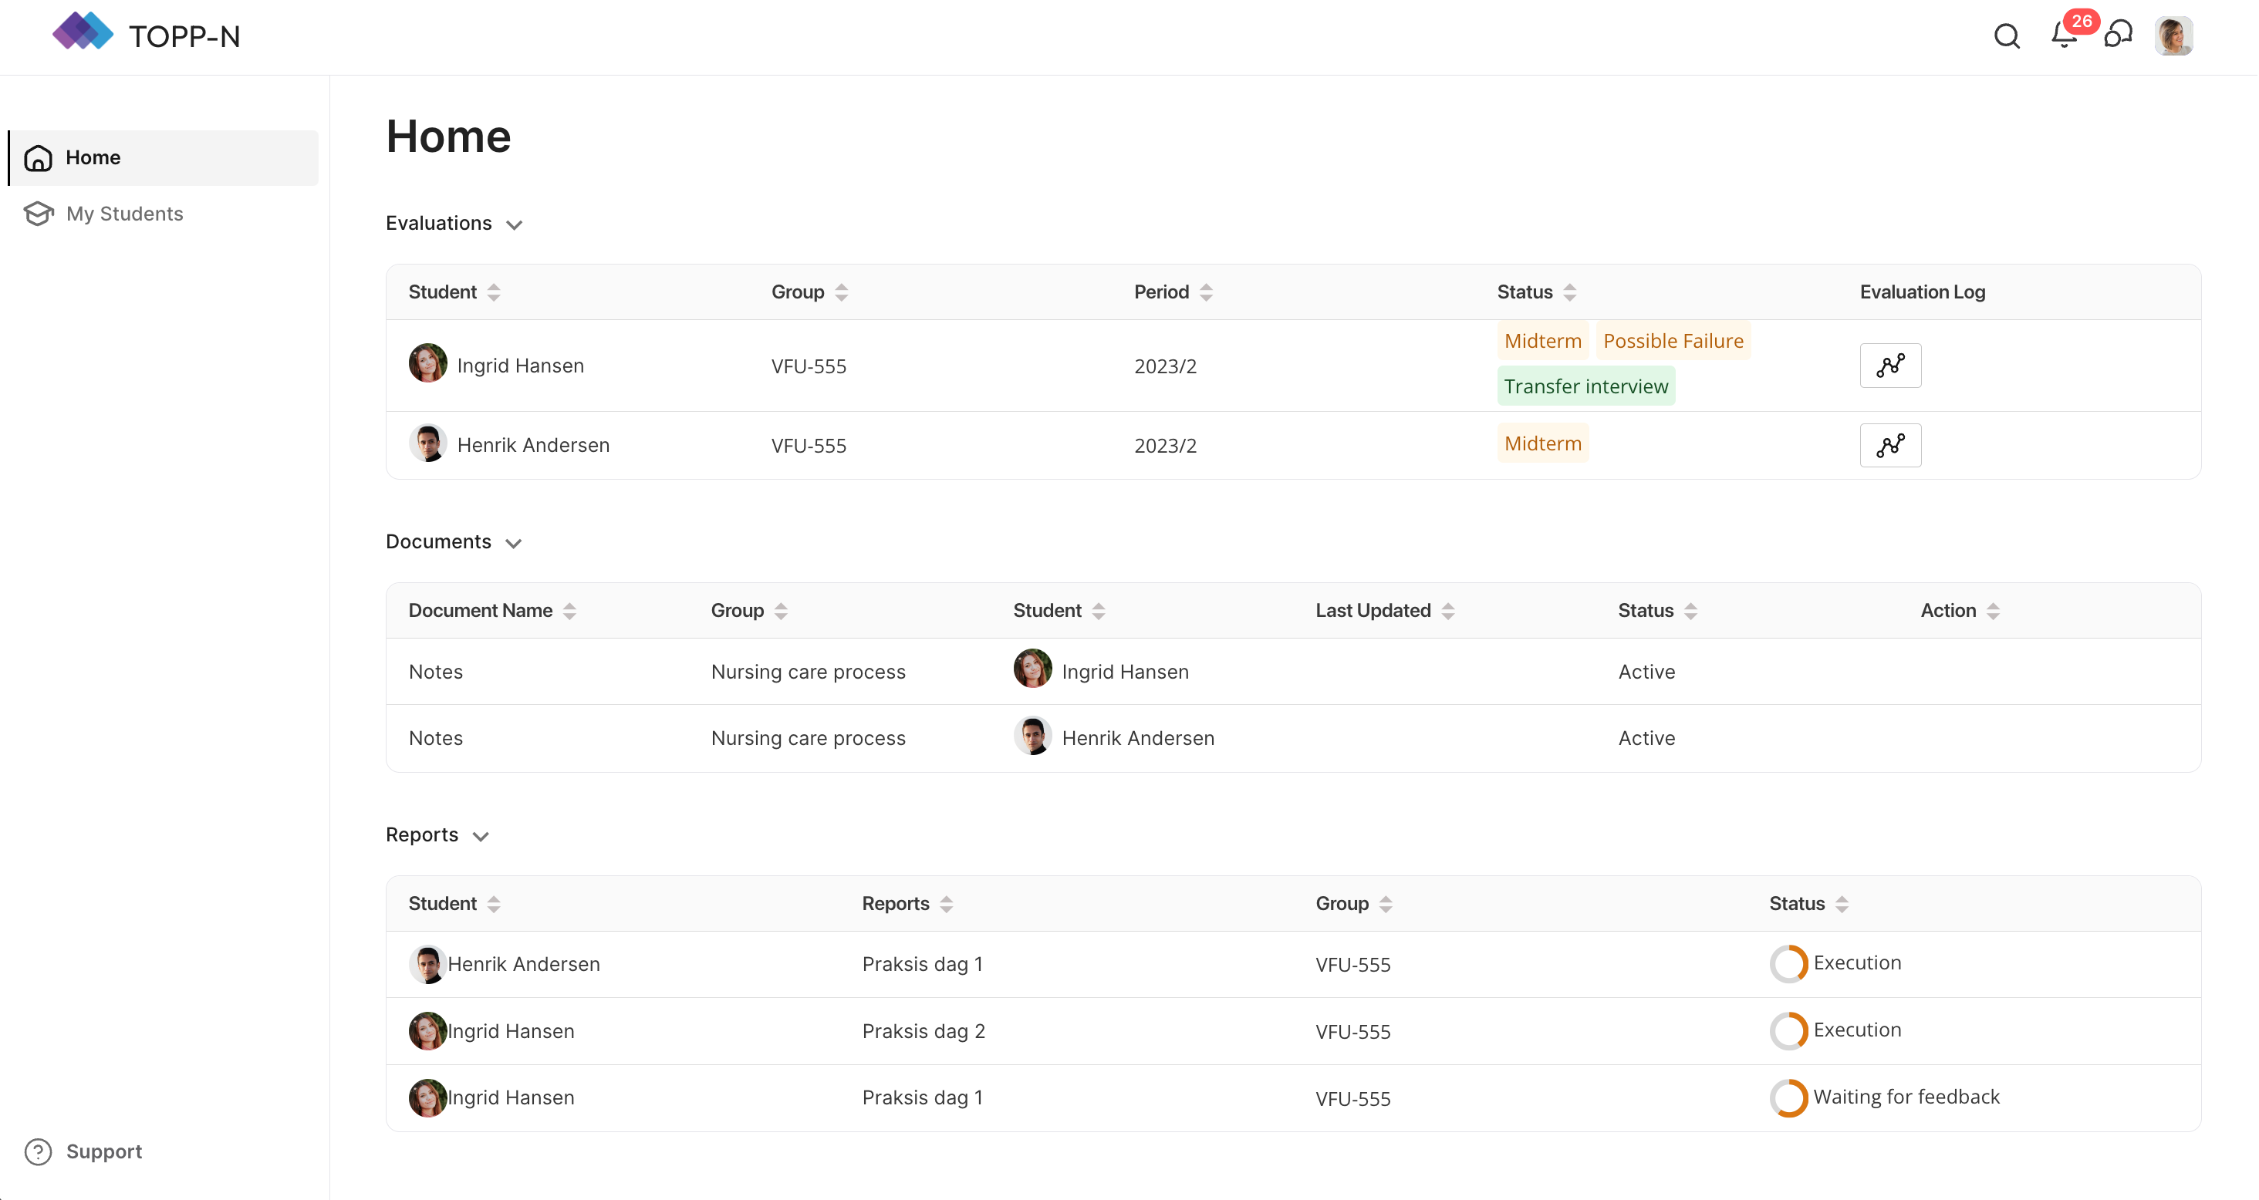Viewport: 2259px width, 1200px height.
Task: Sort documents by Last Updated
Action: point(1448,611)
